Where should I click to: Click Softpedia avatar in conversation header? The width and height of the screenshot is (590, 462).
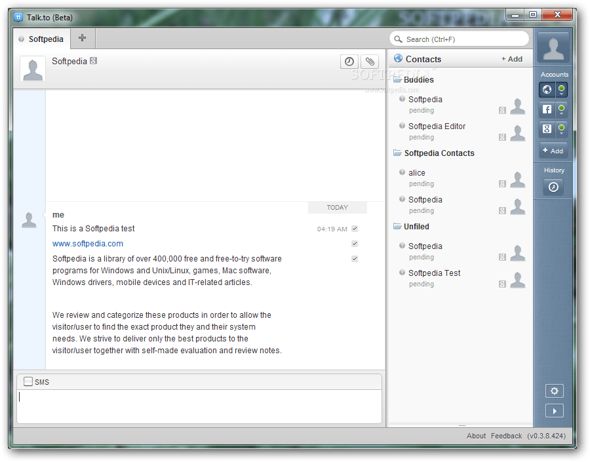pos(33,69)
